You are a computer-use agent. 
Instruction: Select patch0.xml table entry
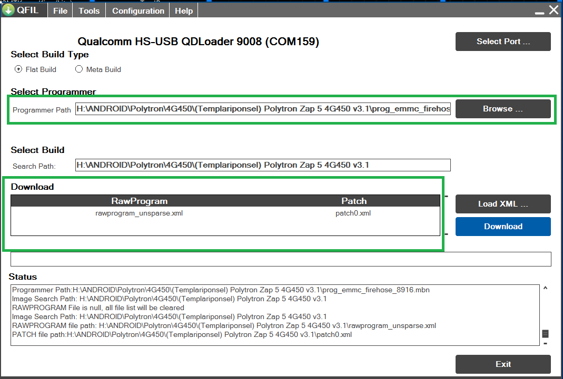(353, 213)
